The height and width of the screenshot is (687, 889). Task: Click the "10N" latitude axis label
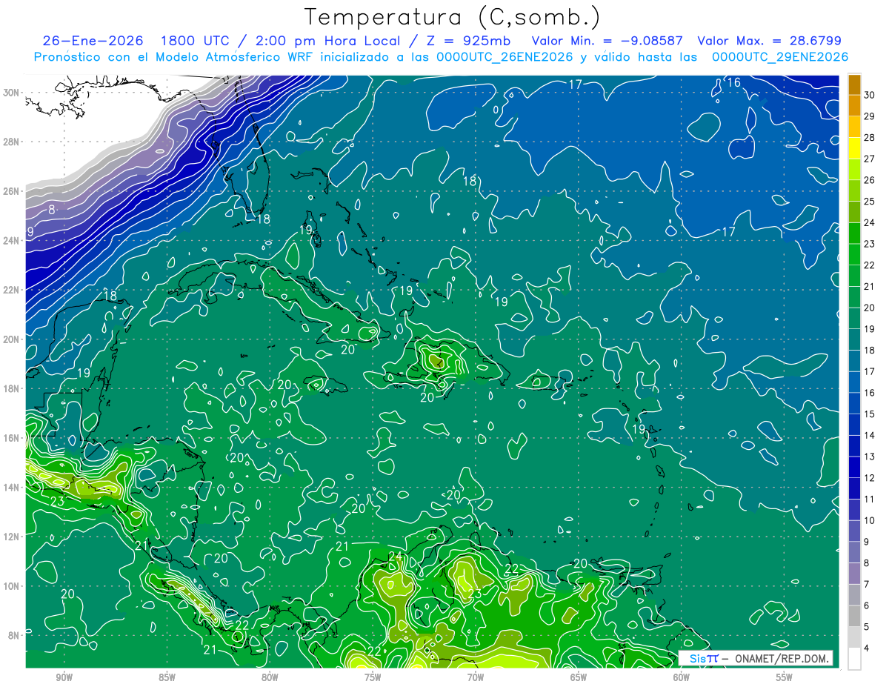(12, 585)
